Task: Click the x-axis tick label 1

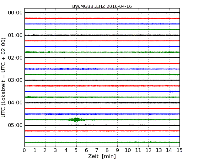Action: point(35,150)
